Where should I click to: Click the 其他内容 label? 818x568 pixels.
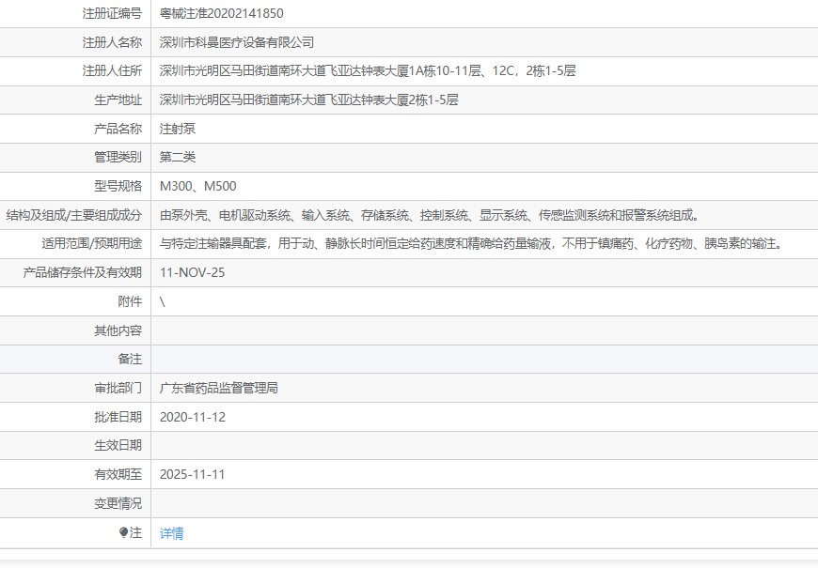coord(118,330)
